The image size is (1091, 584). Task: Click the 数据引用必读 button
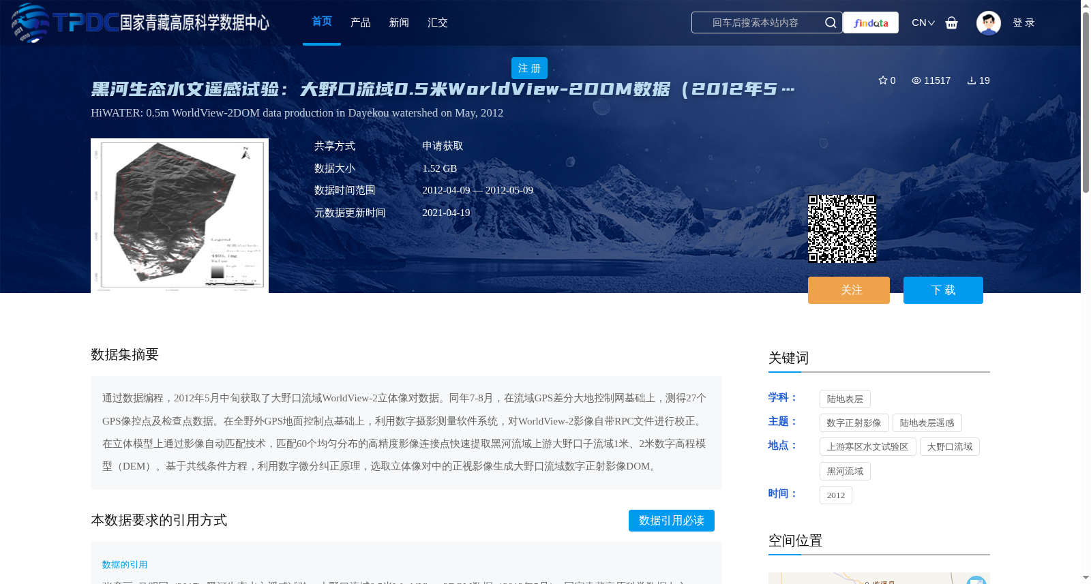tap(672, 521)
